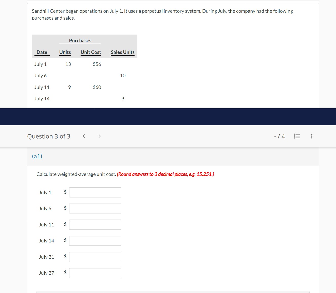Click inside the July 1 answer field
The width and height of the screenshot is (336, 293).
[95, 192]
